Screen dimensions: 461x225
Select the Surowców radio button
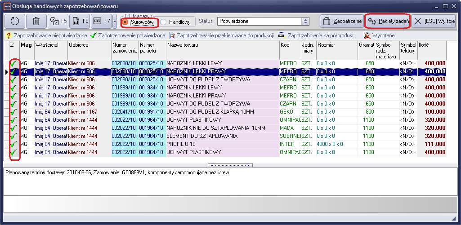coord(125,22)
